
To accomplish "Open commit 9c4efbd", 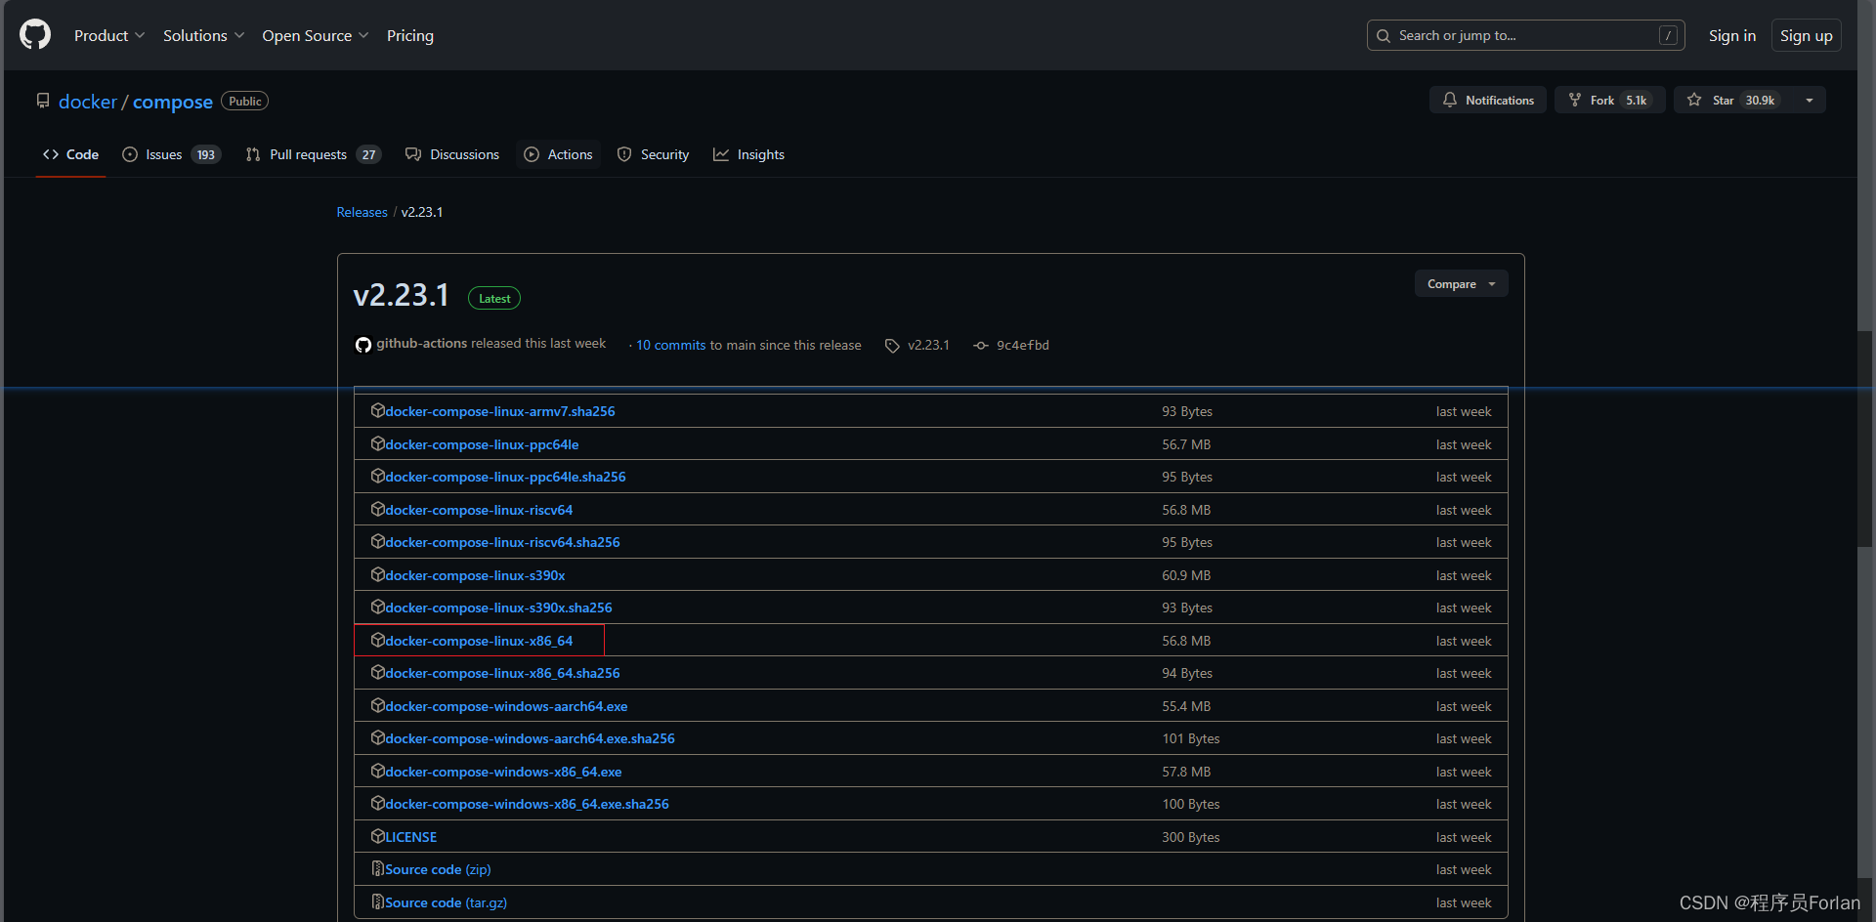I will [1022, 346].
